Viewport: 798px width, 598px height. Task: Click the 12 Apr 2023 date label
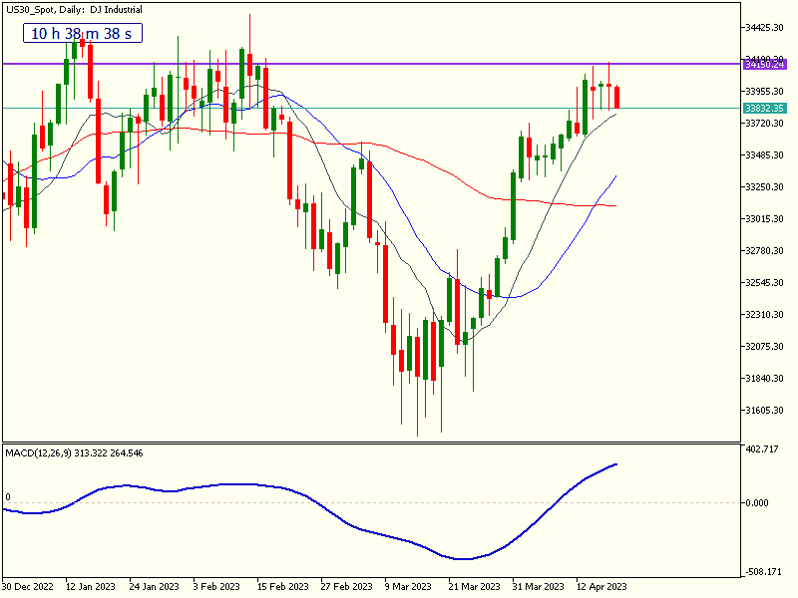[x=600, y=587]
